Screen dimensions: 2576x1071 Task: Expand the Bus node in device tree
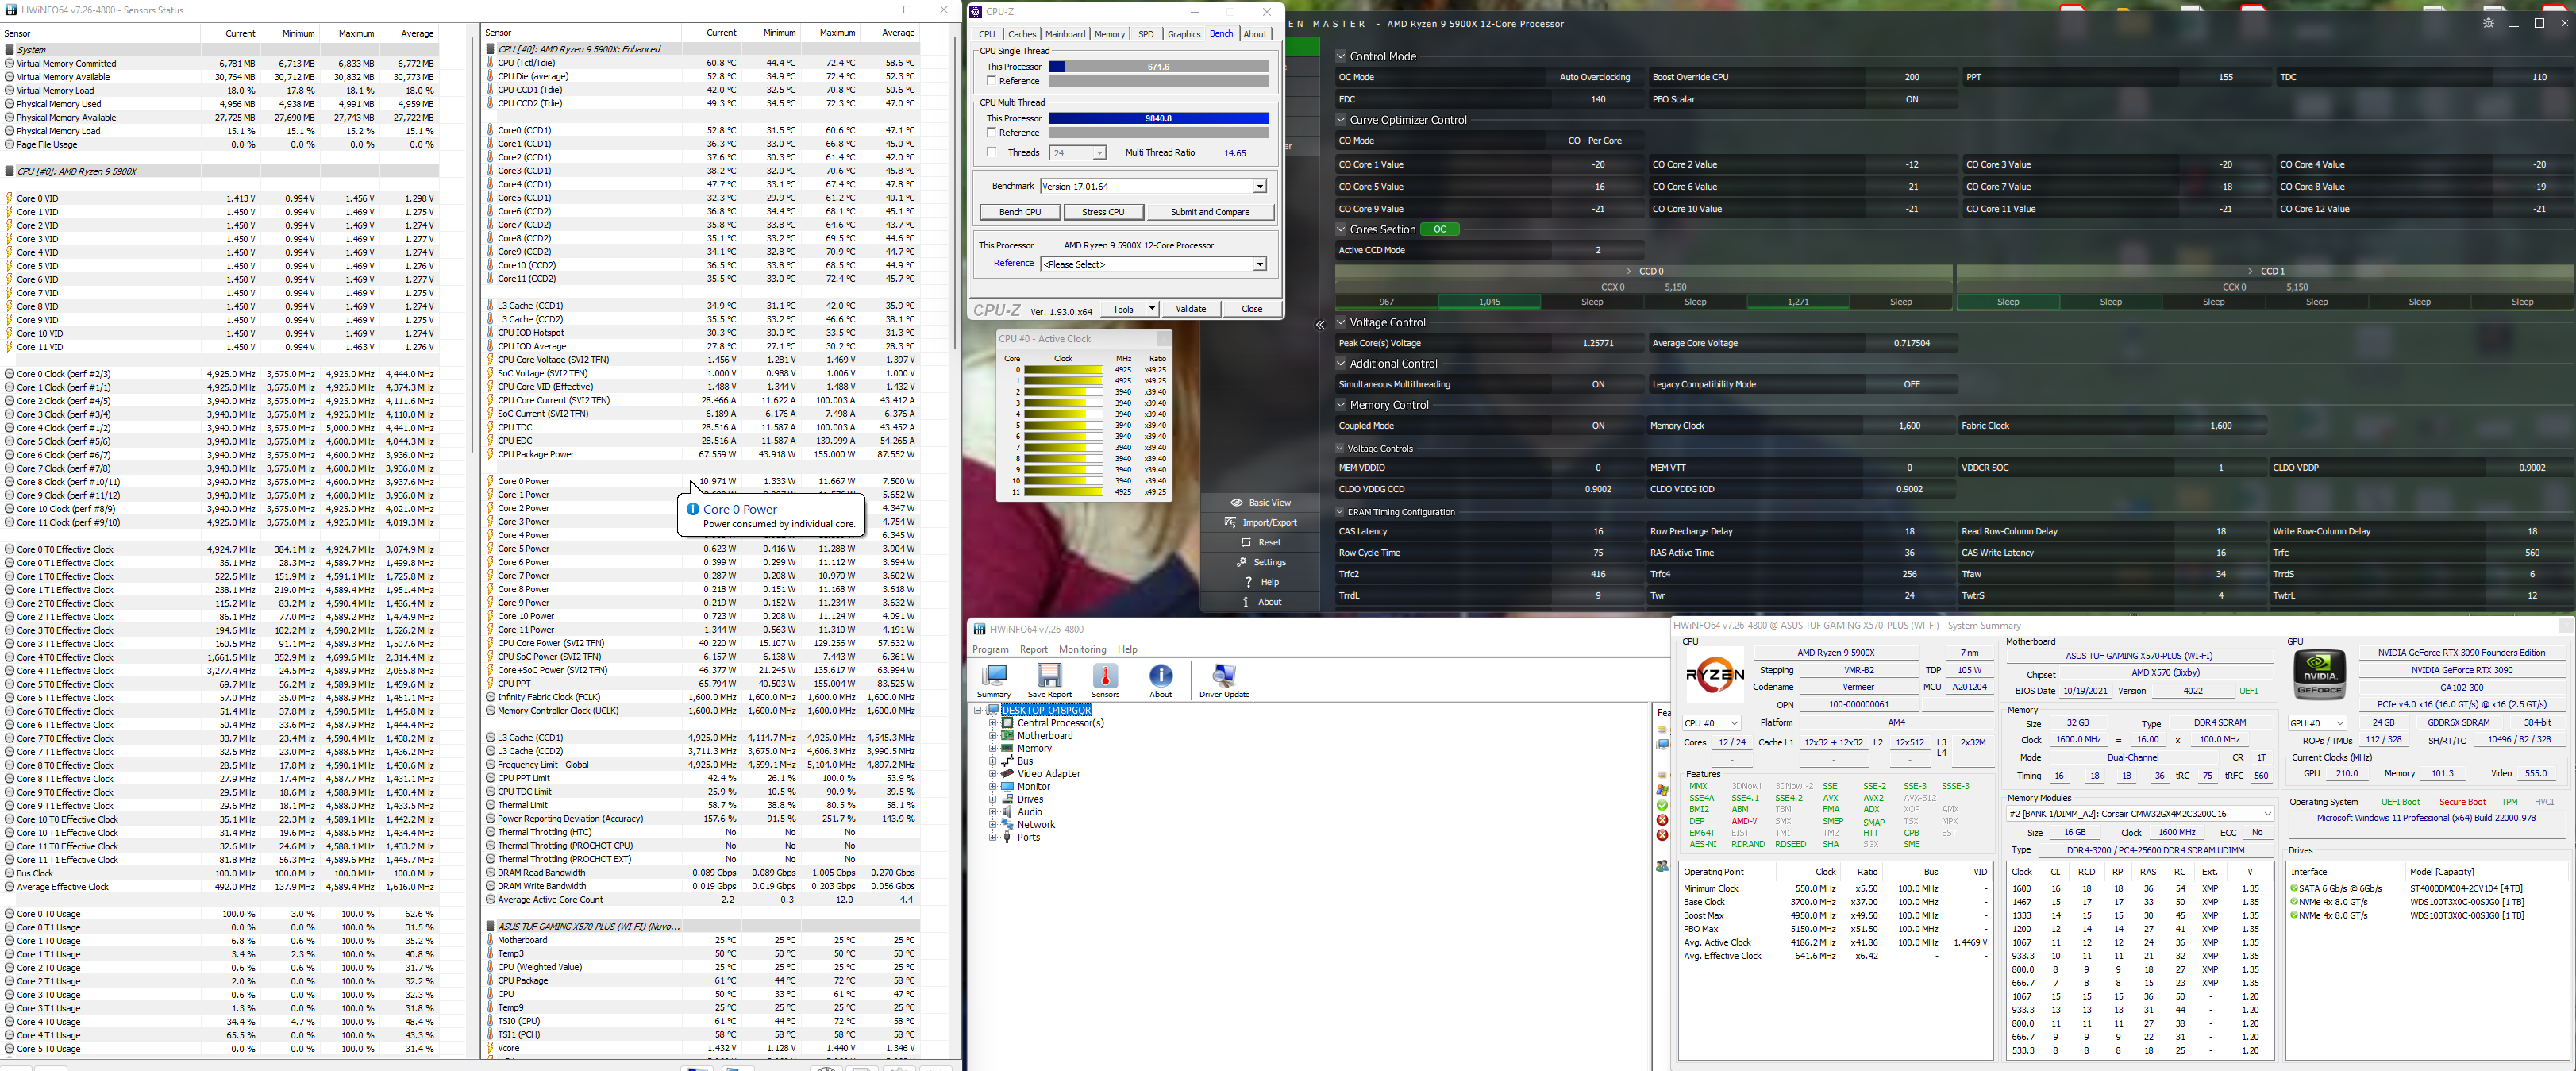click(x=993, y=761)
